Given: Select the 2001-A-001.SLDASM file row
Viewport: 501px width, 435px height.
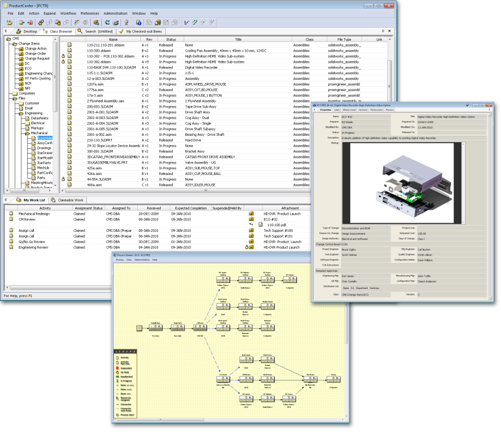Looking at the screenshot, I should tap(103, 112).
